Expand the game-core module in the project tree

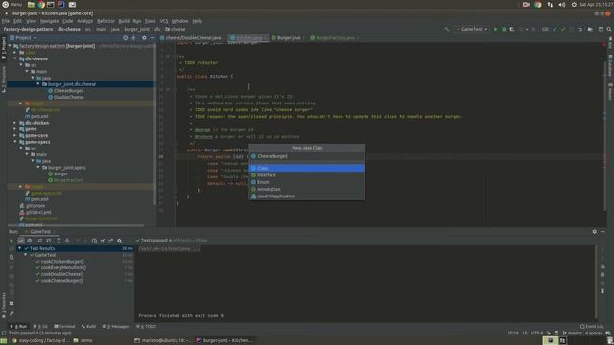[15, 135]
